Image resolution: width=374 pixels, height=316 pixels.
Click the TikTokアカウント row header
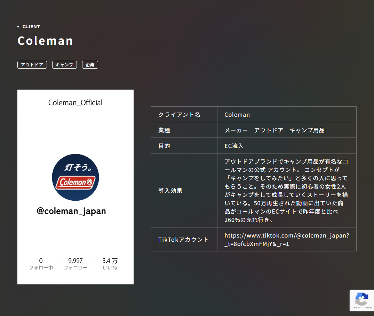183,240
